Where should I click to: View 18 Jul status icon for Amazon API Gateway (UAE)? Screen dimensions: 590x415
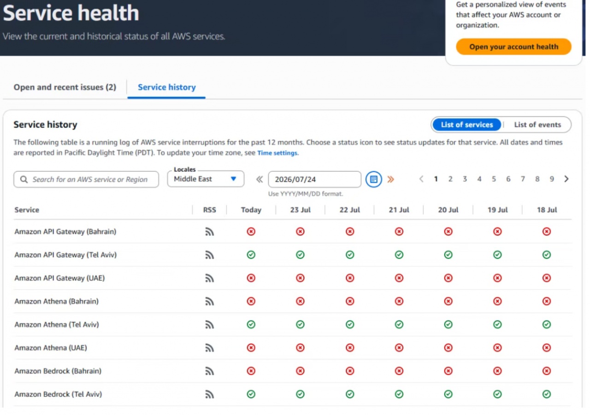(x=547, y=278)
